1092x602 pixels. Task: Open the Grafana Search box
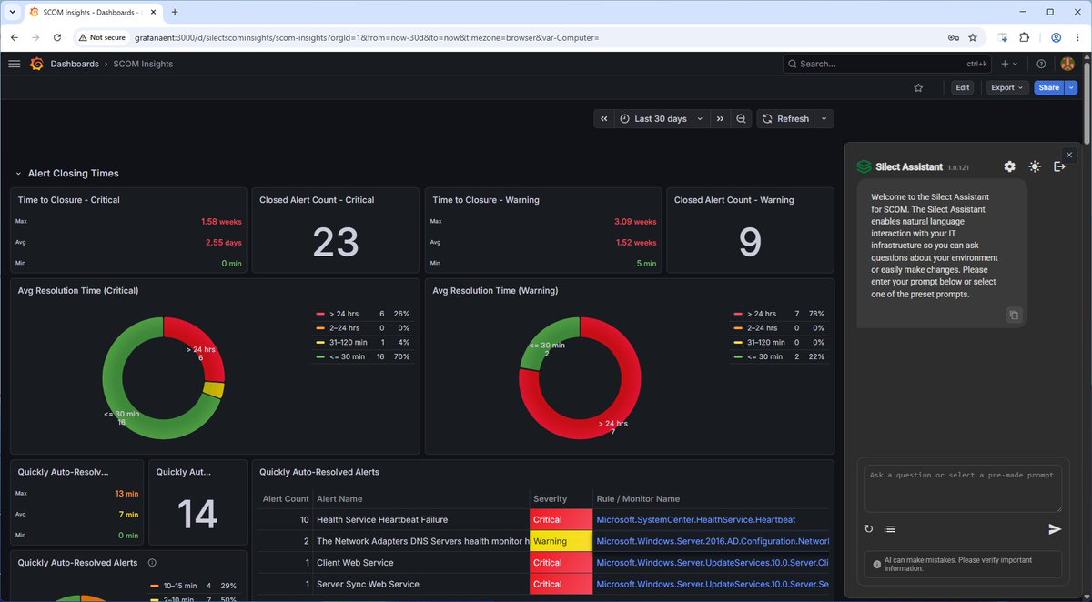(x=887, y=64)
